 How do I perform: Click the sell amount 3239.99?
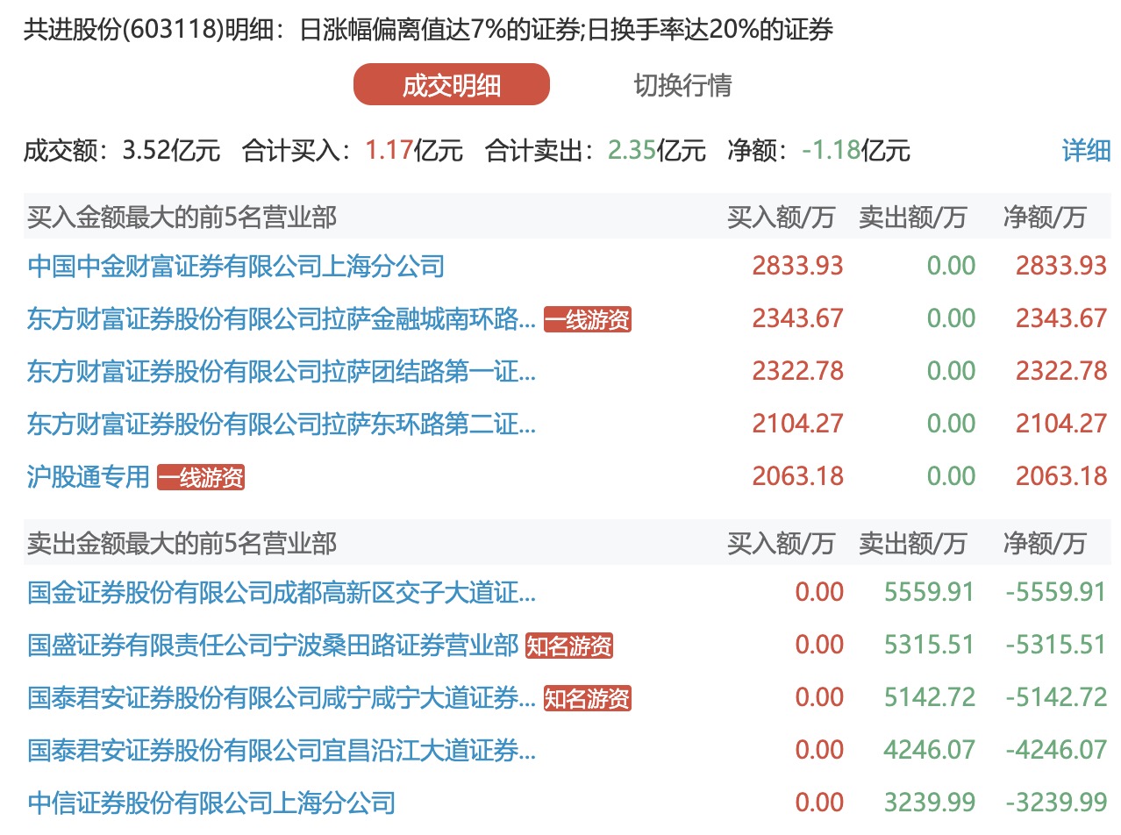point(929,803)
